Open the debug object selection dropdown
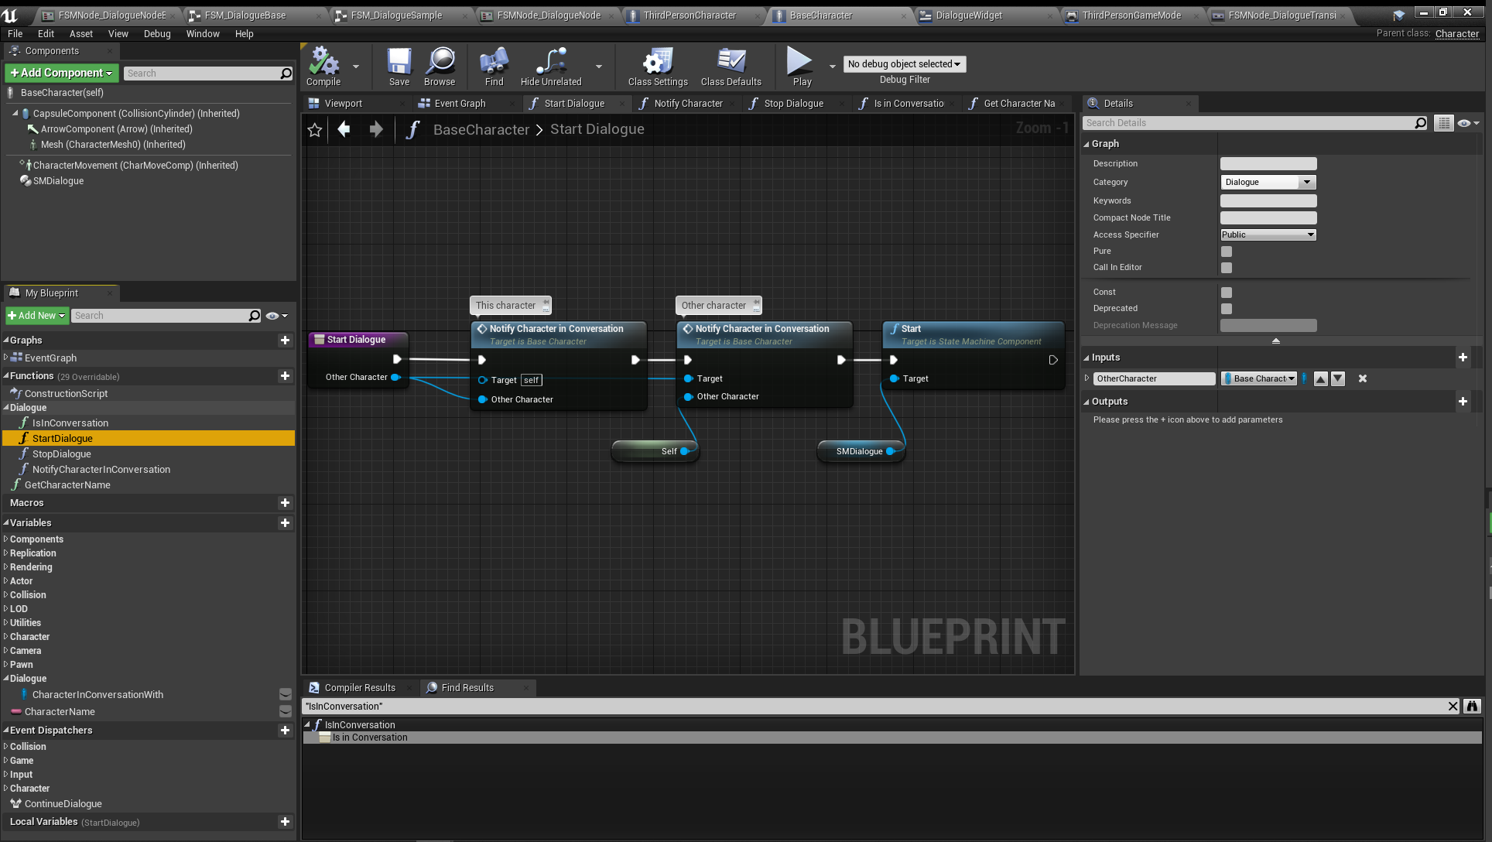Screen dimensions: 1492x842 click(x=904, y=64)
